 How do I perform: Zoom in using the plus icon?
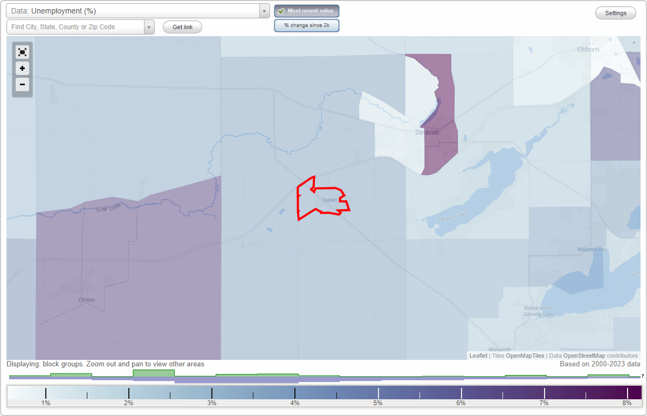point(22,68)
